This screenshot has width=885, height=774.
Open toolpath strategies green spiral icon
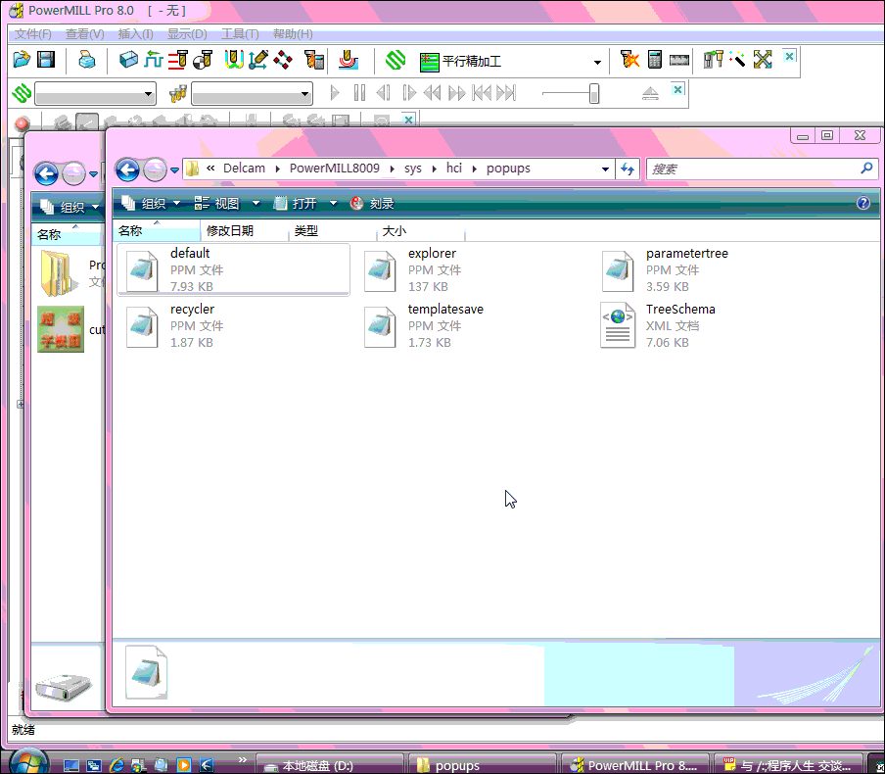click(x=396, y=60)
